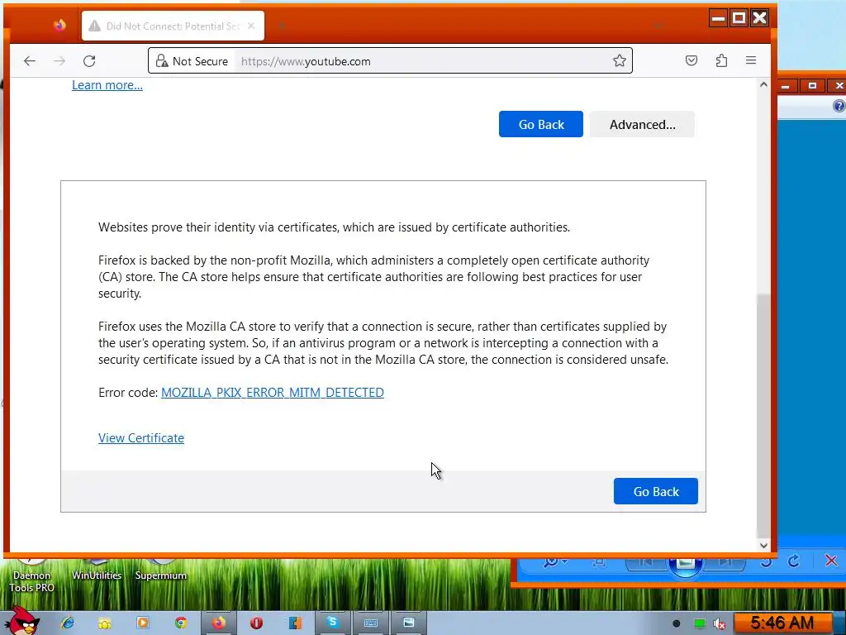Open a new tab with plus button
The image size is (846, 635).
pos(282,26)
